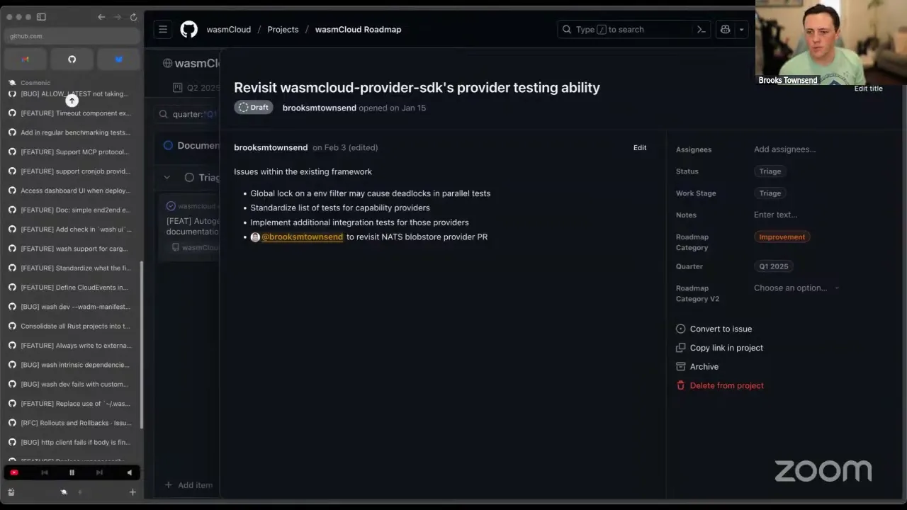Open the pinned Gmail tab
The height and width of the screenshot is (510, 907).
(26, 59)
